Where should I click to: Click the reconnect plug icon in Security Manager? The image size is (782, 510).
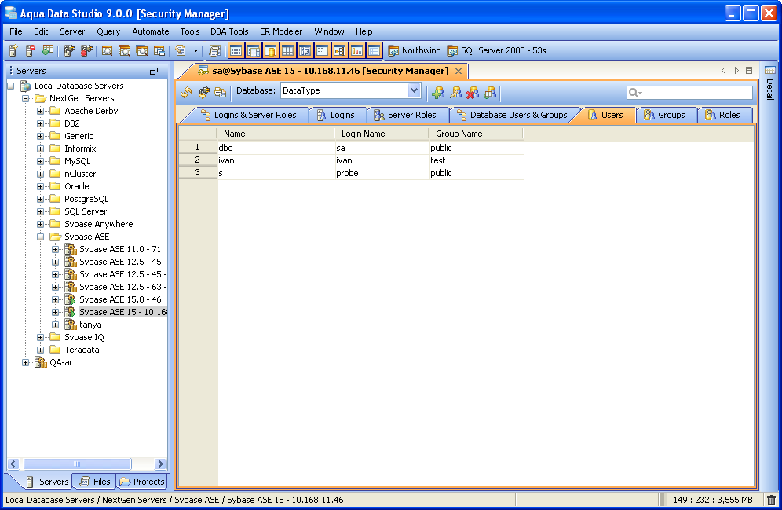click(x=203, y=92)
